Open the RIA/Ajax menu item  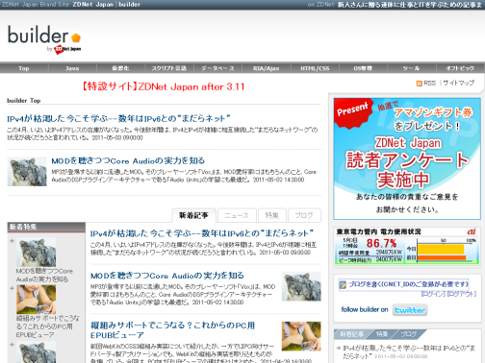point(267,68)
